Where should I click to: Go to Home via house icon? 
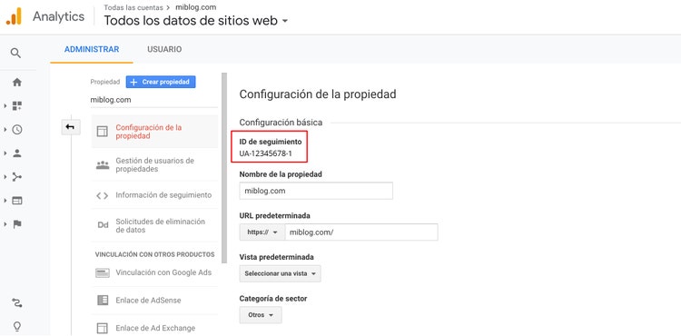click(x=17, y=82)
